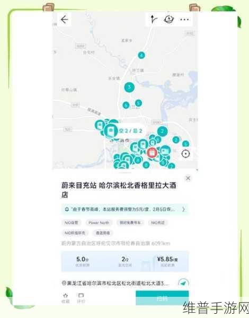Tap the Power North tag
Screen dimensions: 249x318
(99, 223)
